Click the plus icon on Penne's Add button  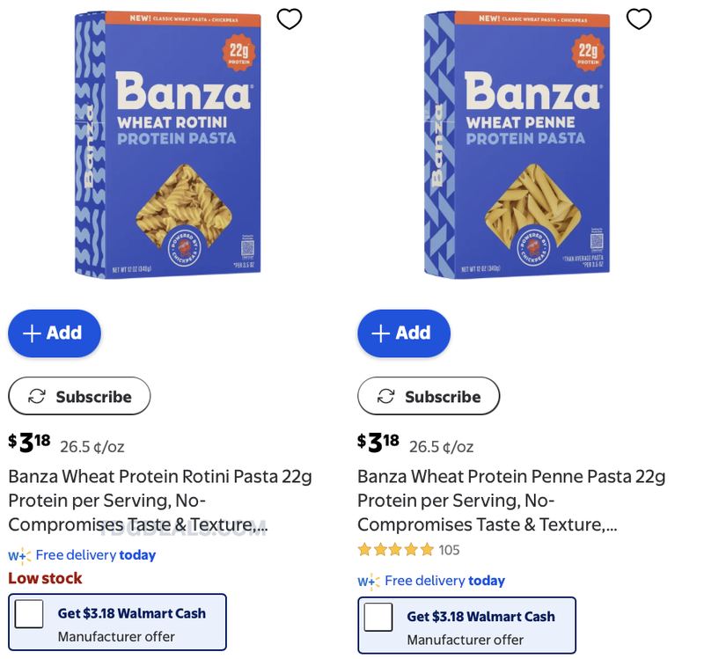(381, 333)
